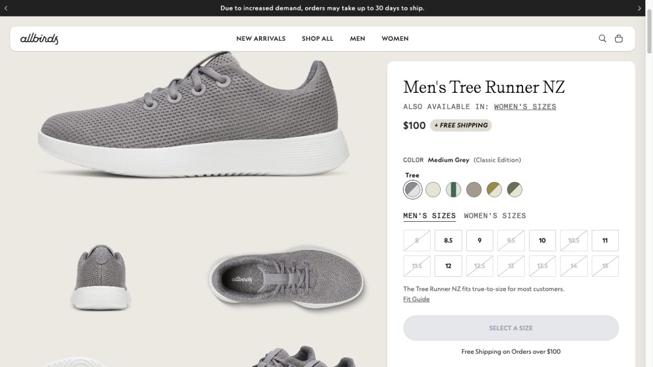Choose the olive gold and cream swatch
The image size is (653, 367).
tap(495, 190)
